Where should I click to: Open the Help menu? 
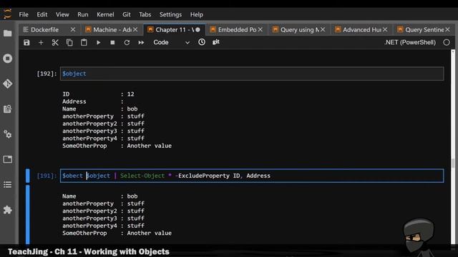(x=197, y=14)
